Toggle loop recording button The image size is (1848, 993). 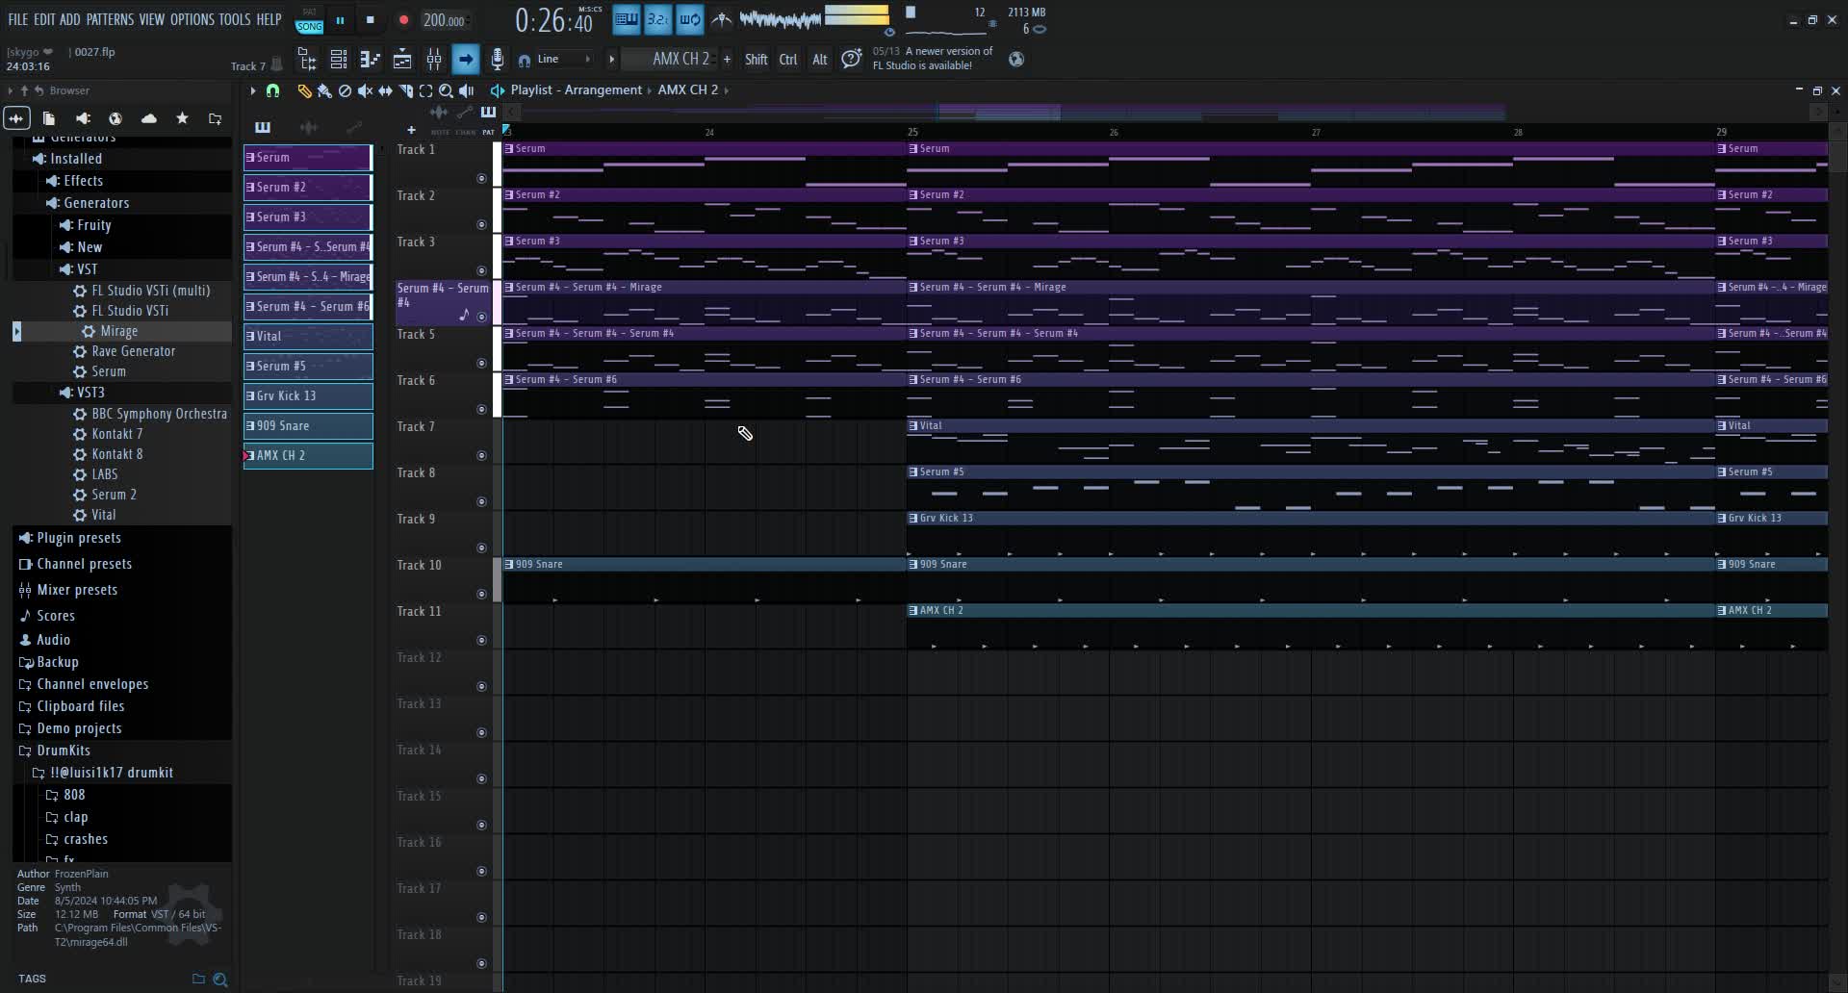coord(690,19)
